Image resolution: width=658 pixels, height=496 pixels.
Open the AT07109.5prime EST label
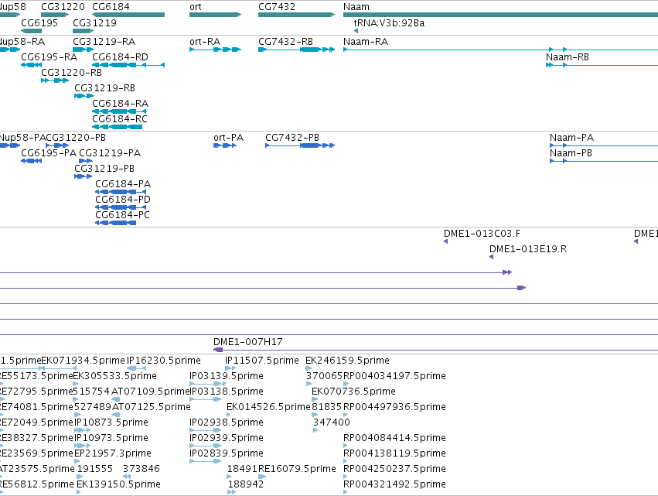pos(151,392)
